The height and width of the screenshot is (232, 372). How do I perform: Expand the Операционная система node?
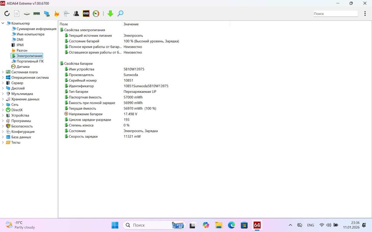3,78
